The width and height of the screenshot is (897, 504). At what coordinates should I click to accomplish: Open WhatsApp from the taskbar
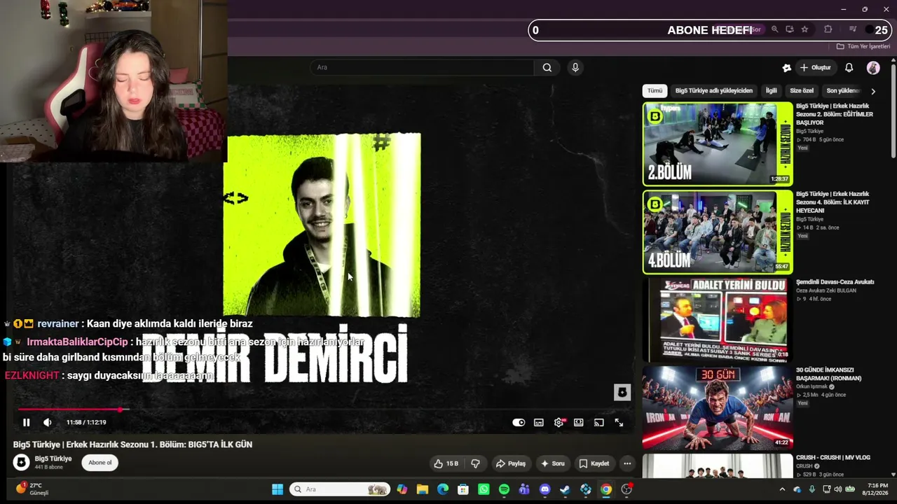pyautogui.click(x=484, y=489)
